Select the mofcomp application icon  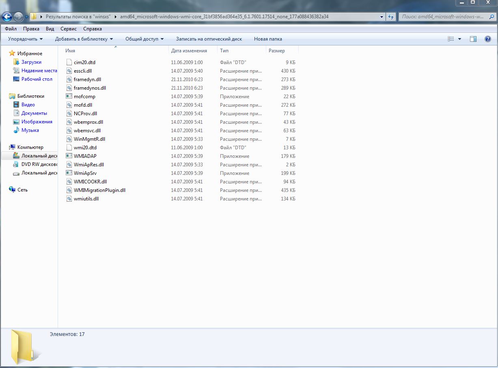point(69,96)
